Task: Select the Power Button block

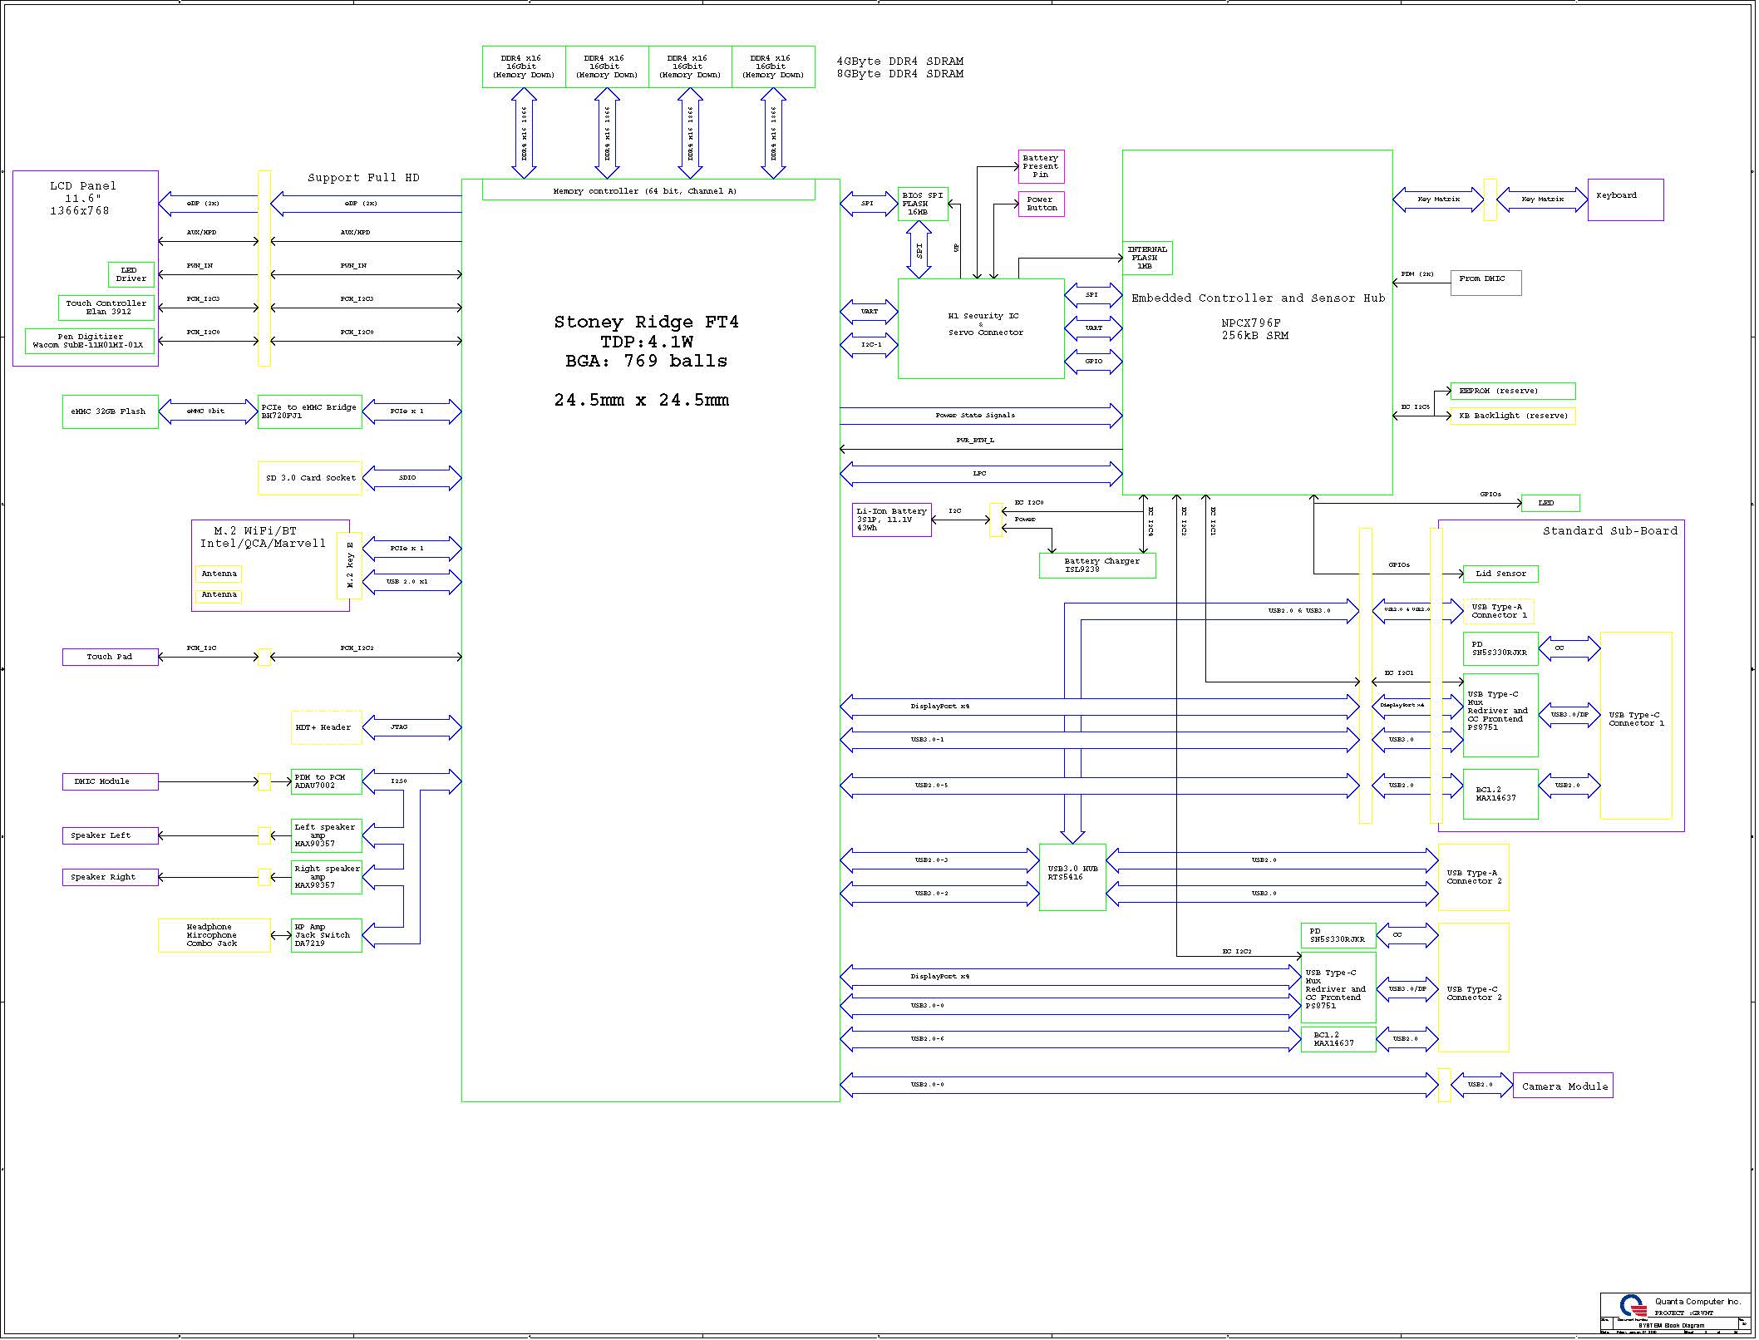Action: (1041, 204)
